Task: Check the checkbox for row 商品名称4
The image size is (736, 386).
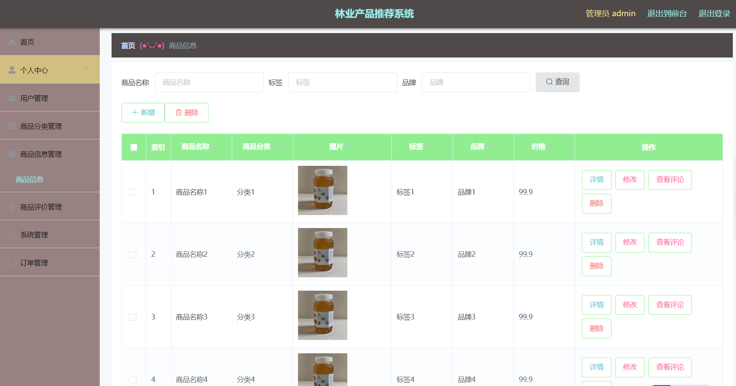Action: [x=133, y=380]
